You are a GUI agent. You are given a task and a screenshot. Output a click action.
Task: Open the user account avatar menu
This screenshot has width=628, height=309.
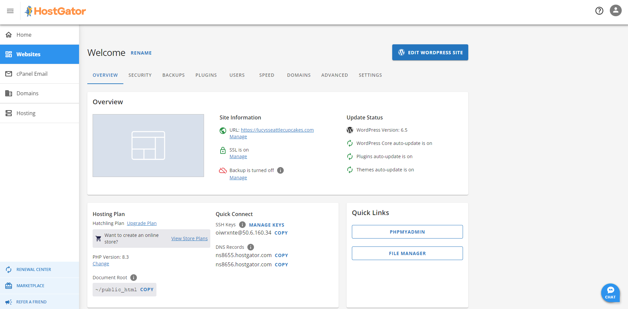pos(616,11)
